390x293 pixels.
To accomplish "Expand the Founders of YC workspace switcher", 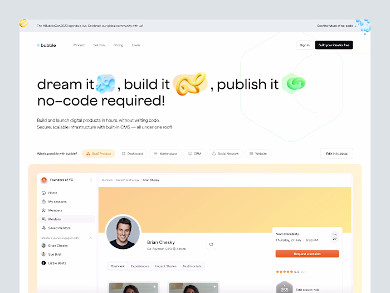I will pos(91,180).
